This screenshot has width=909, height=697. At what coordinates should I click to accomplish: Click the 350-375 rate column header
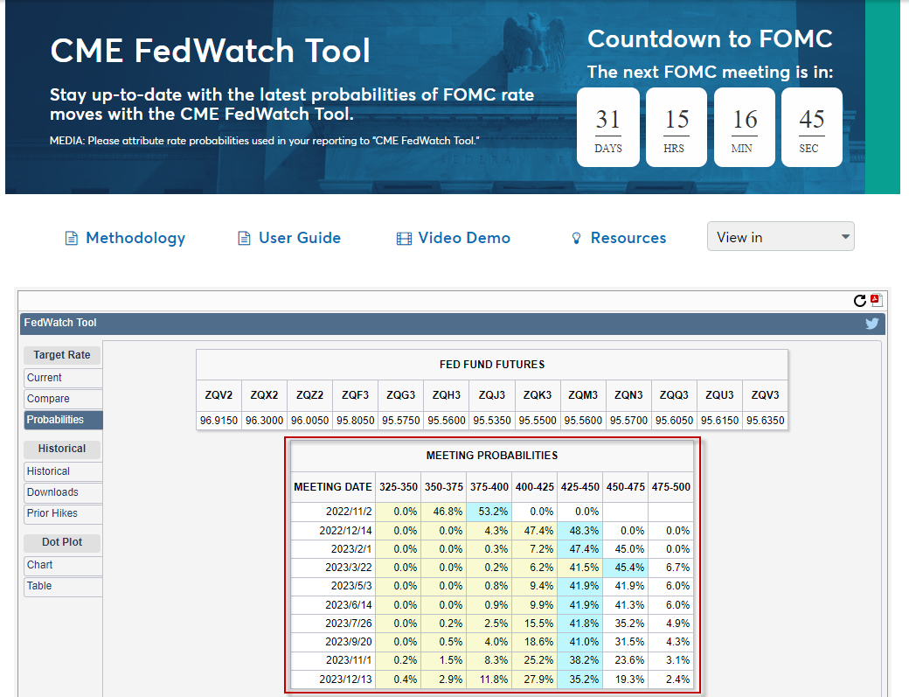(443, 487)
